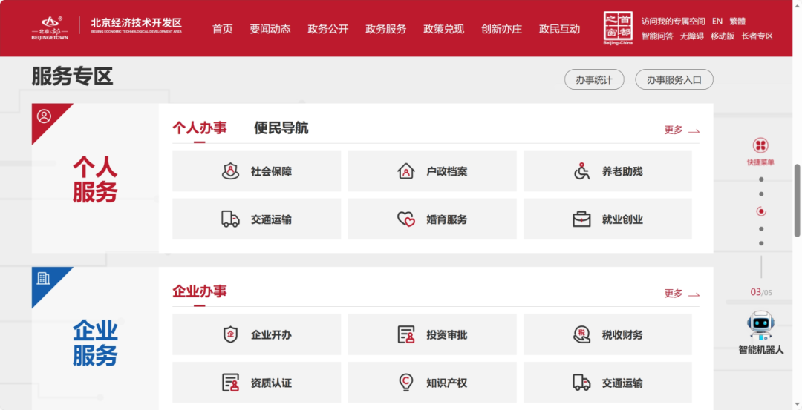This screenshot has width=802, height=410.
Task: Click the truck icon in 个人办事 section
Action: 230,219
